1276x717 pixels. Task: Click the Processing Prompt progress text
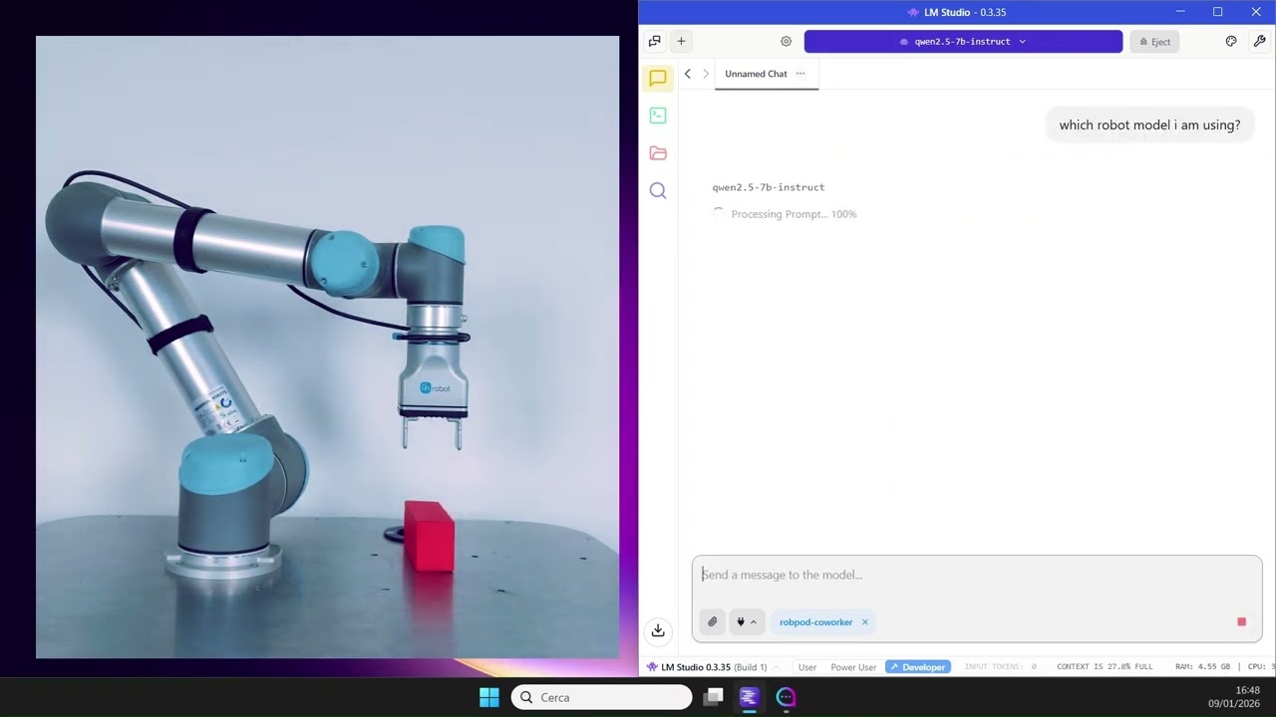pos(794,214)
